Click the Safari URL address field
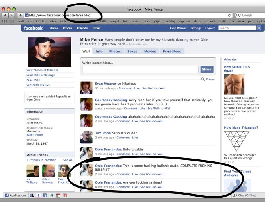This screenshot has width=265, height=202. [129, 15]
